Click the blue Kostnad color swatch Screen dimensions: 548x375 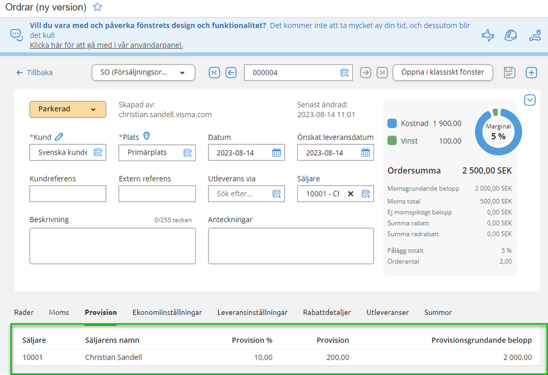[392, 123]
